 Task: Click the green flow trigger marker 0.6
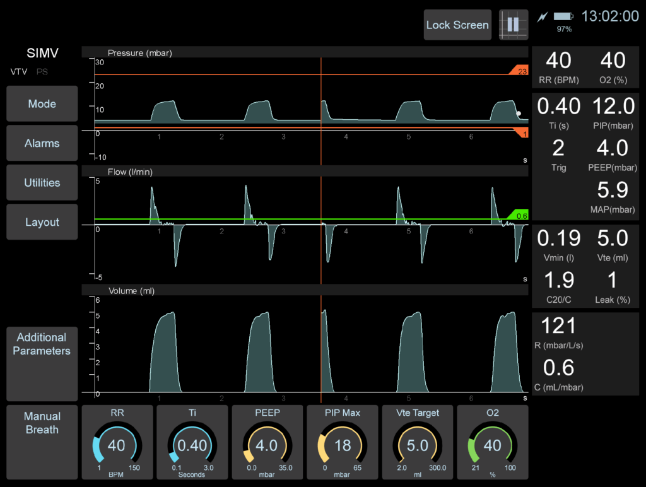pos(519,214)
